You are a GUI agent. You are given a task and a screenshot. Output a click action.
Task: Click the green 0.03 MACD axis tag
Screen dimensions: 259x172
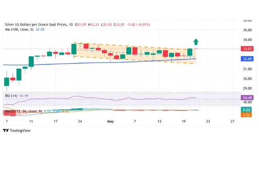[x=246, y=110]
